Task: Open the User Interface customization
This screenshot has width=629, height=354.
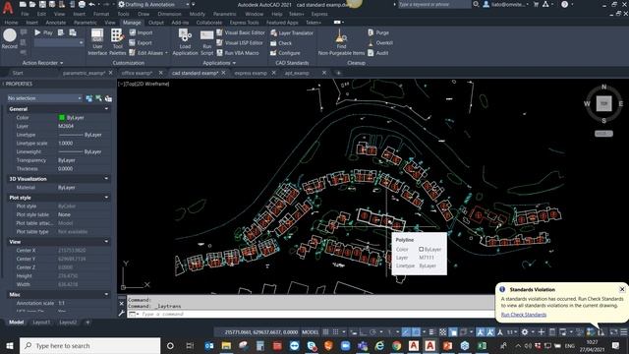Action: click(x=97, y=41)
